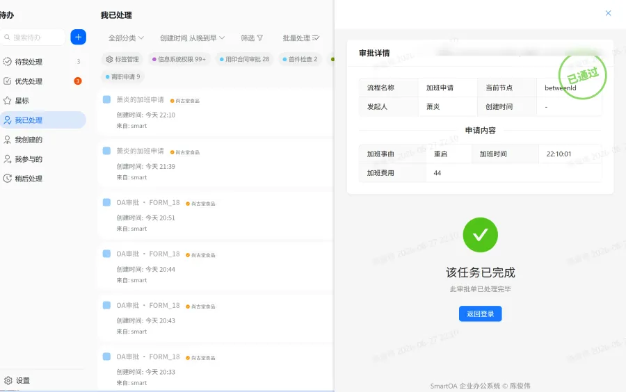This screenshot has width=626, height=392.
Task: Filter by the 用印合同审批 28 tag
Action: (244, 59)
